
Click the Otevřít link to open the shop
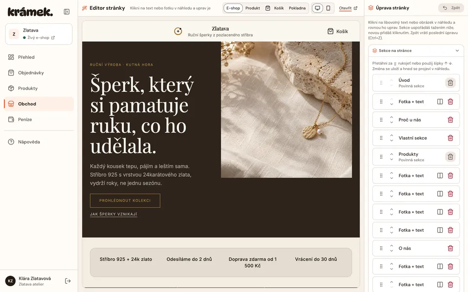tap(348, 8)
